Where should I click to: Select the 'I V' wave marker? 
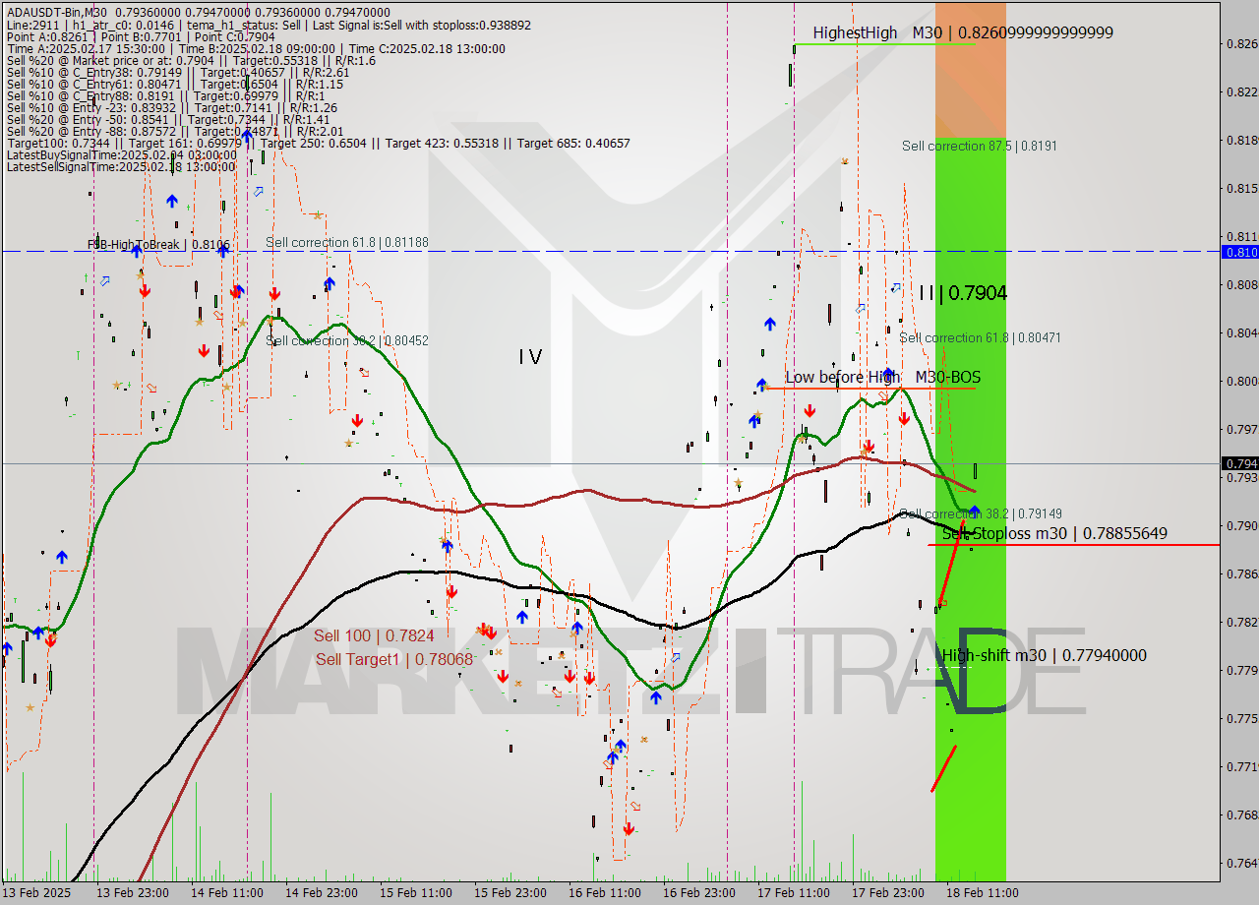(x=530, y=357)
